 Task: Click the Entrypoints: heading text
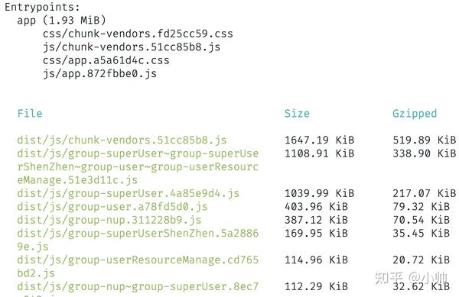42,7
